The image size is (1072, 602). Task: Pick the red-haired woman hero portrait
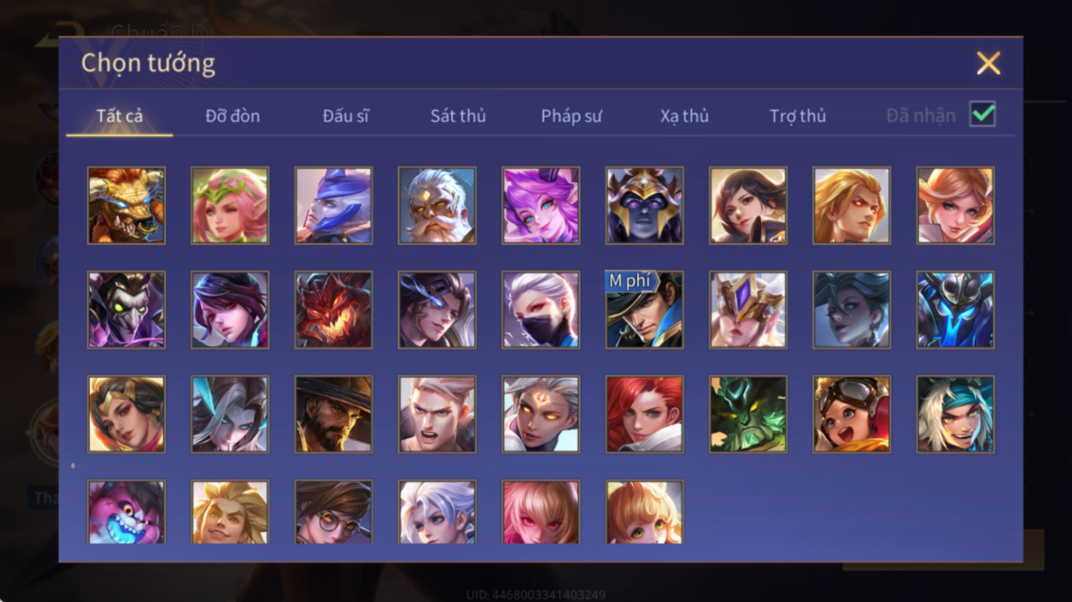(644, 414)
